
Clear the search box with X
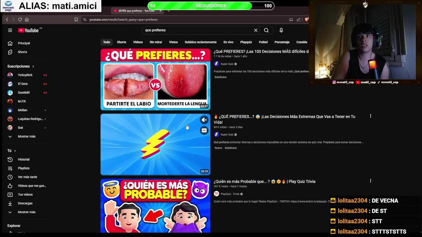click(256, 30)
